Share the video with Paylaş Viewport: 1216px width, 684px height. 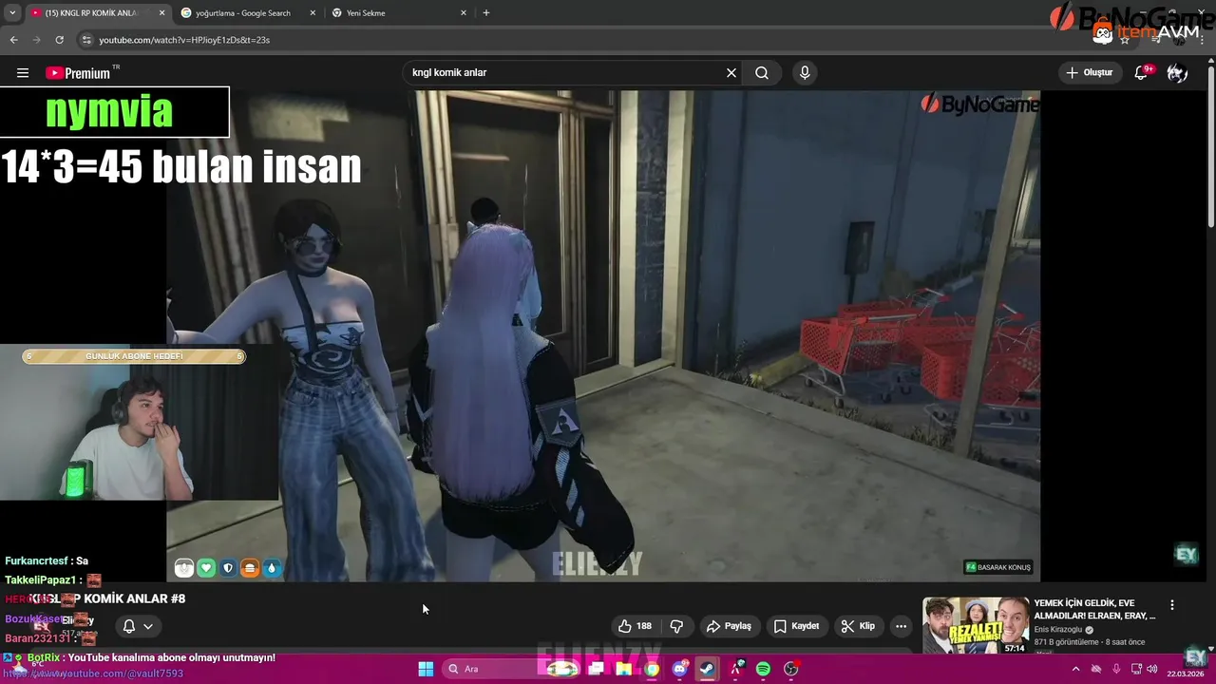[x=729, y=626]
